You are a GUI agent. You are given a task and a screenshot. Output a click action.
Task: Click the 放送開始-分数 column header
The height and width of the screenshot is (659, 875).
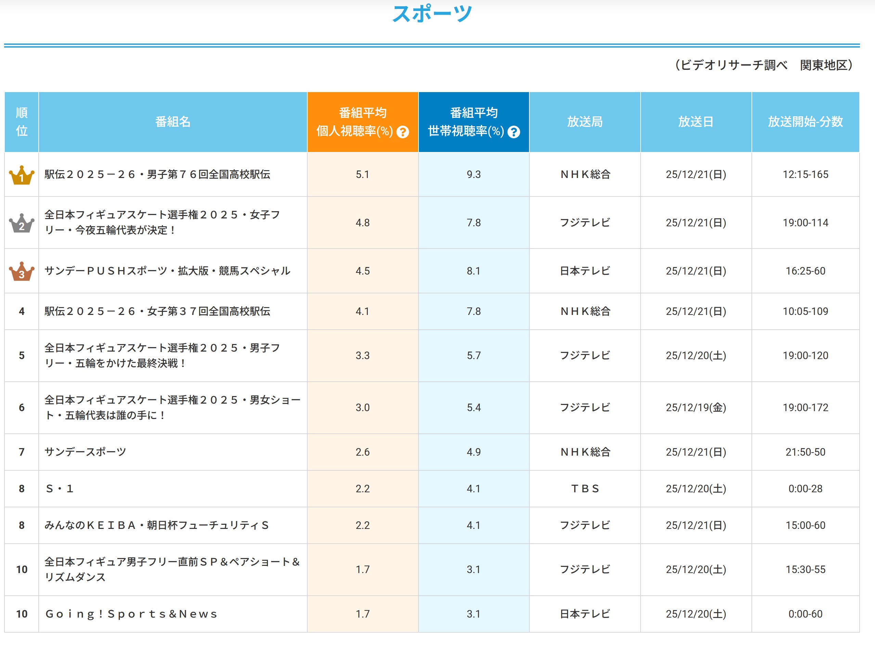click(805, 122)
